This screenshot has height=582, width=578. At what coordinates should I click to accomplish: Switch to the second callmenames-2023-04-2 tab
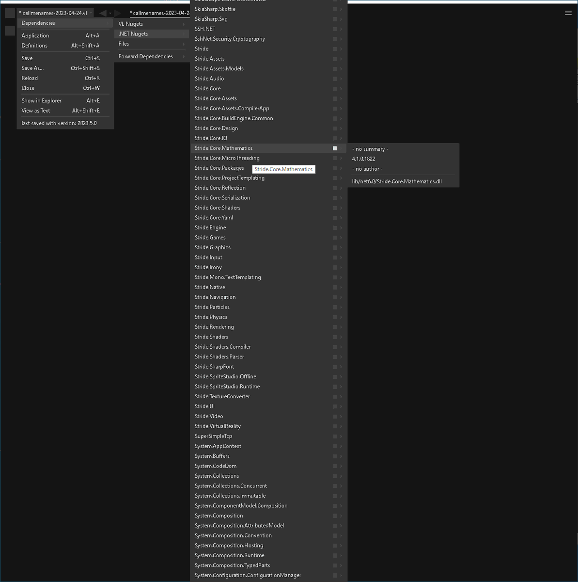(x=160, y=13)
